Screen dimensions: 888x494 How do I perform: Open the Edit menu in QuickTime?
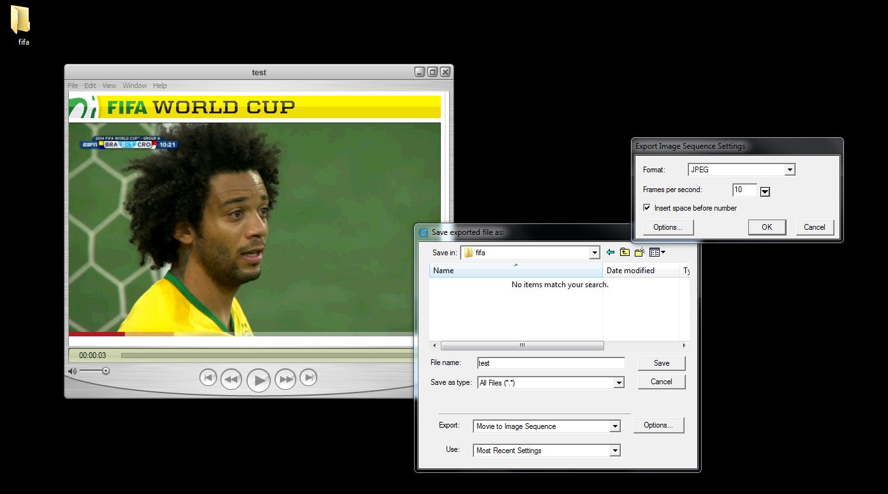coord(90,86)
